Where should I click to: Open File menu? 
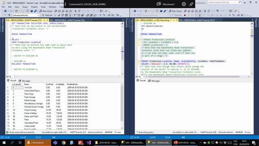tap(3, 7)
